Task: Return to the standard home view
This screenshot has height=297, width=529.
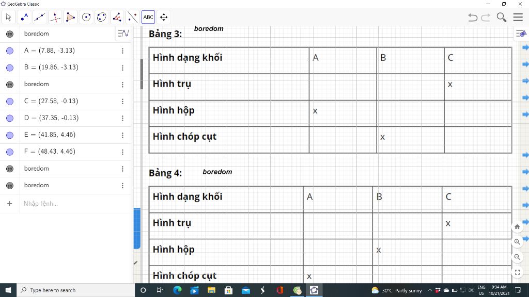Action: 517,227
